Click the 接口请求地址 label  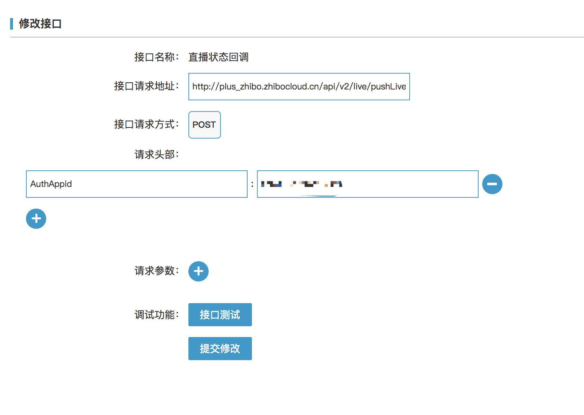pyautogui.click(x=147, y=86)
